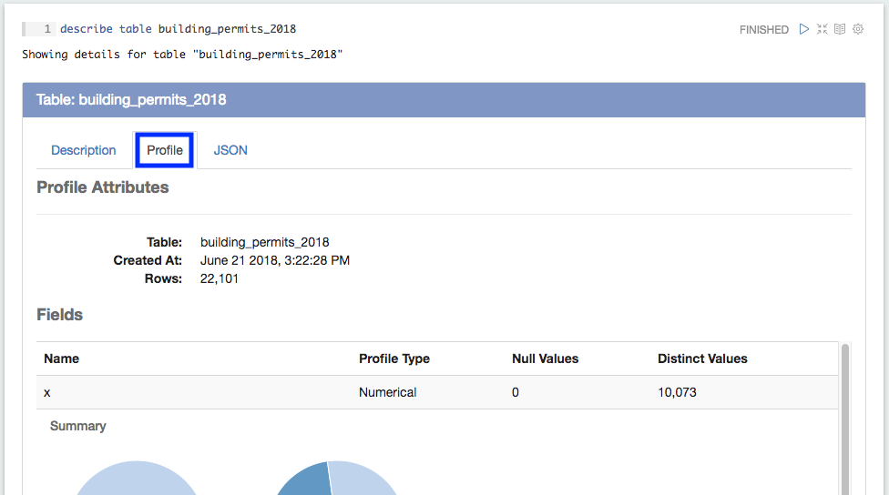This screenshot has height=495, width=889.
Task: Click the rows value '22,101'
Action: click(219, 278)
